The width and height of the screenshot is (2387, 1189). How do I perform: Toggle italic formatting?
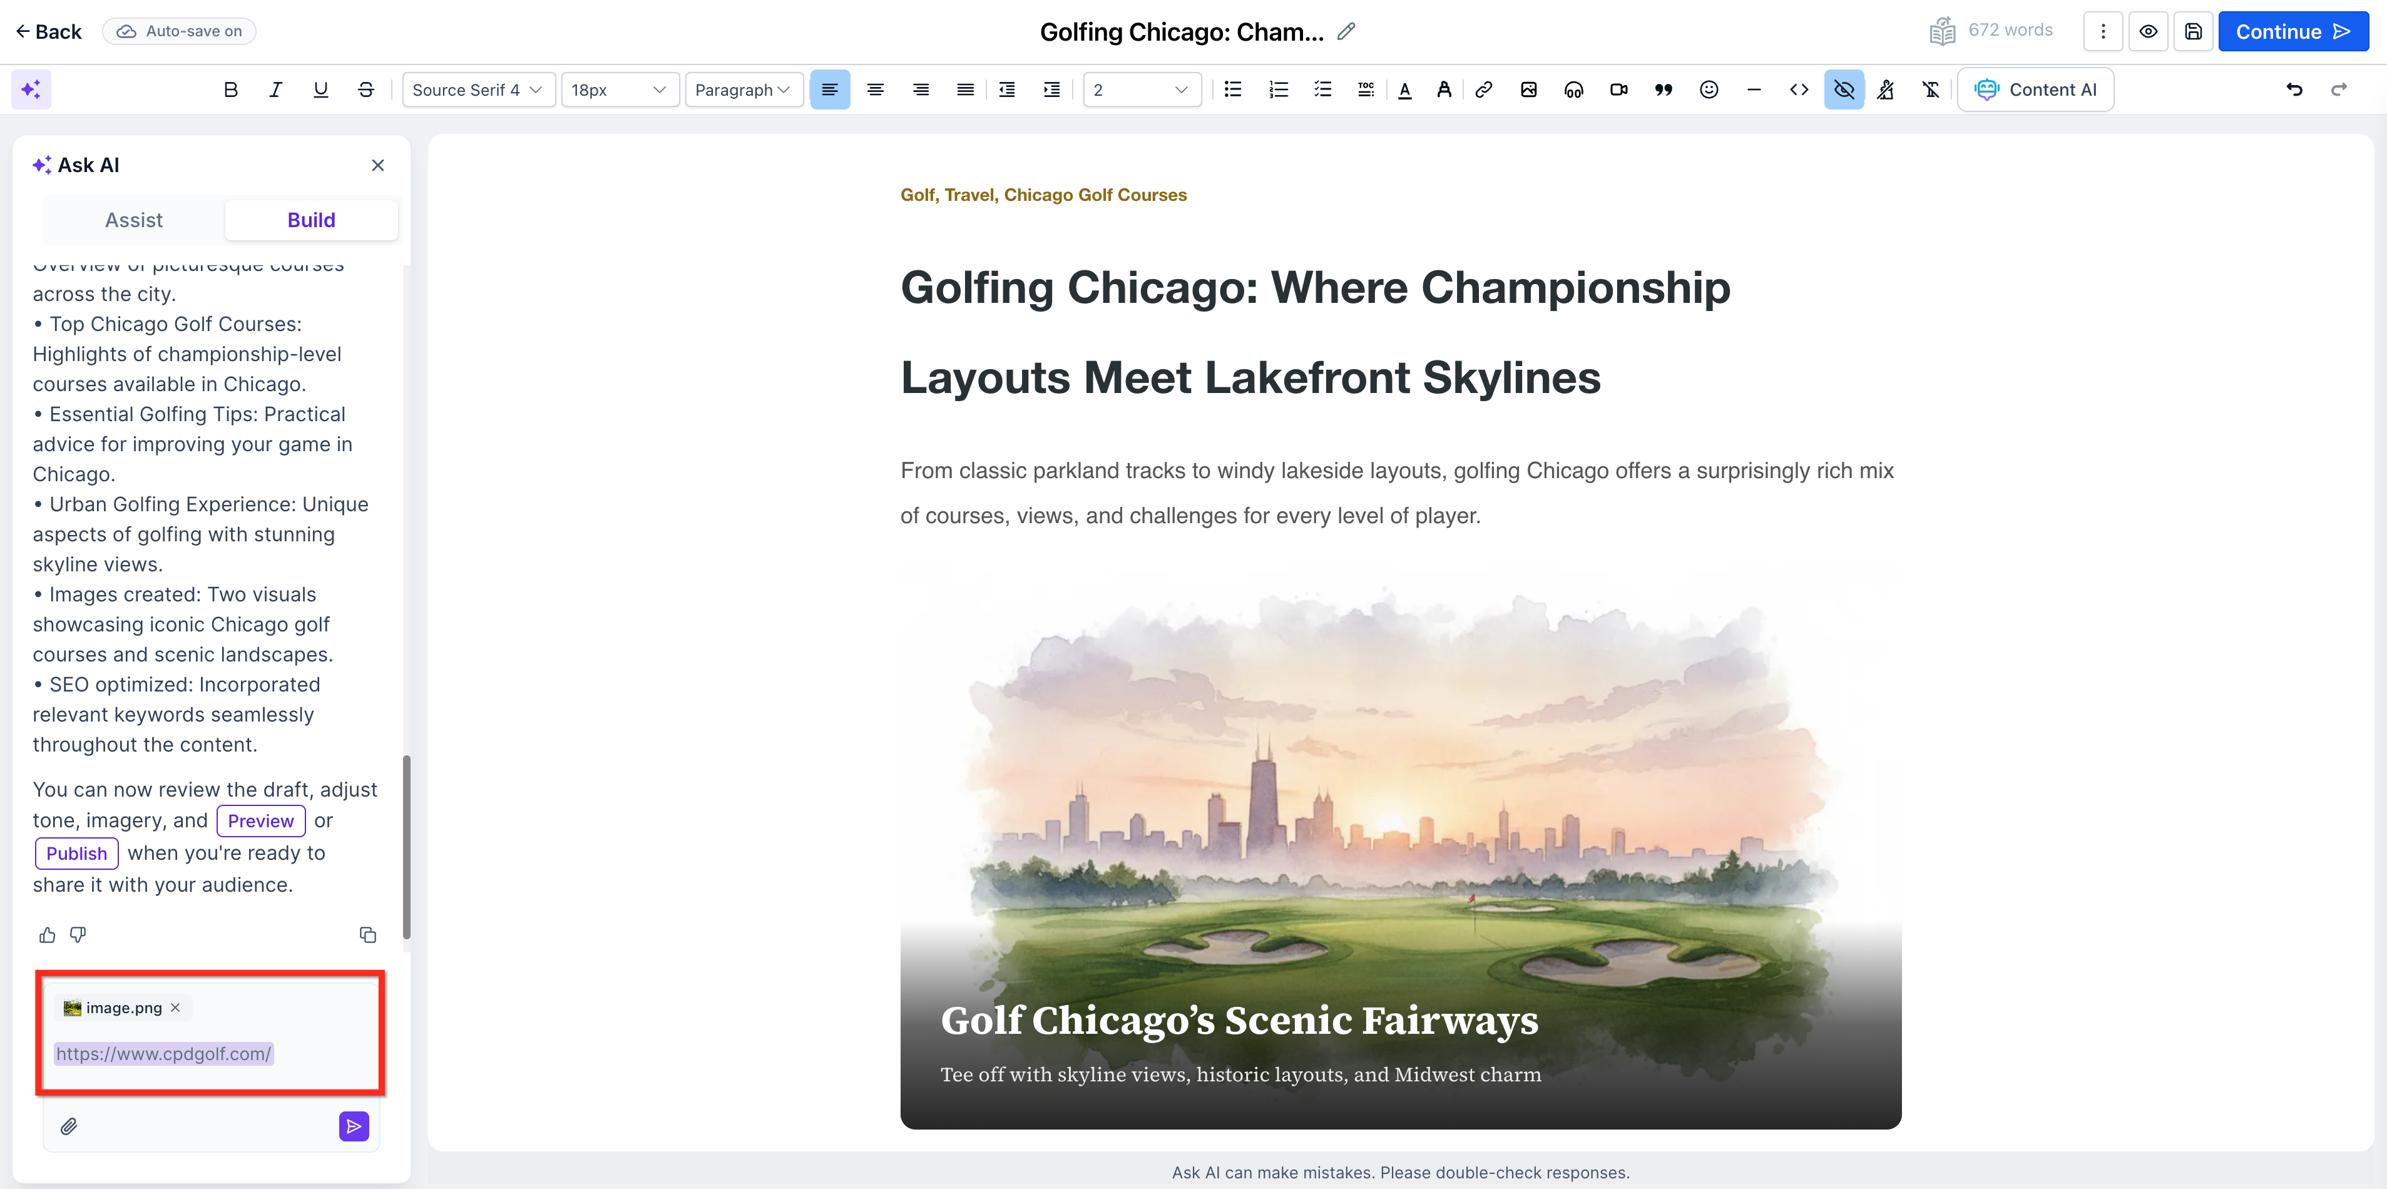pyautogui.click(x=275, y=90)
